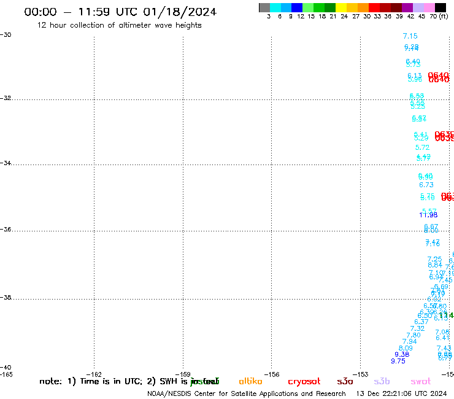
Task: Click the -159 longitude axis label
Action: (183, 374)
